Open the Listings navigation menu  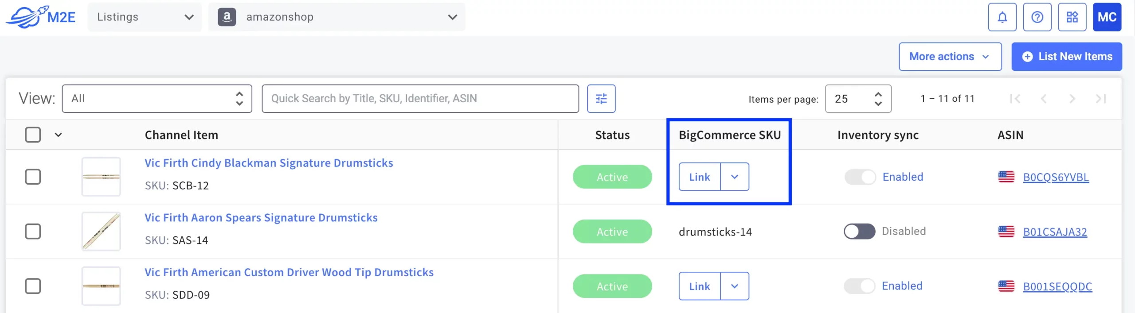coord(145,17)
